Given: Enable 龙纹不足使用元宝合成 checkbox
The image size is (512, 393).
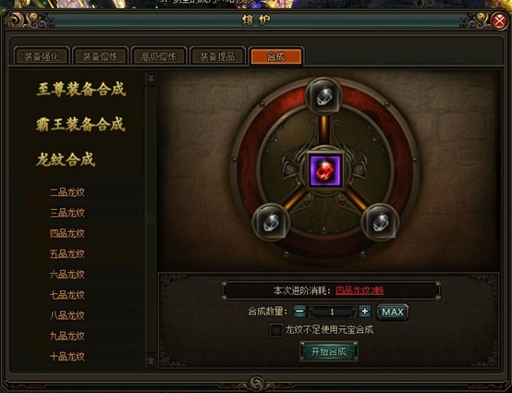Looking at the screenshot, I should 276,329.
